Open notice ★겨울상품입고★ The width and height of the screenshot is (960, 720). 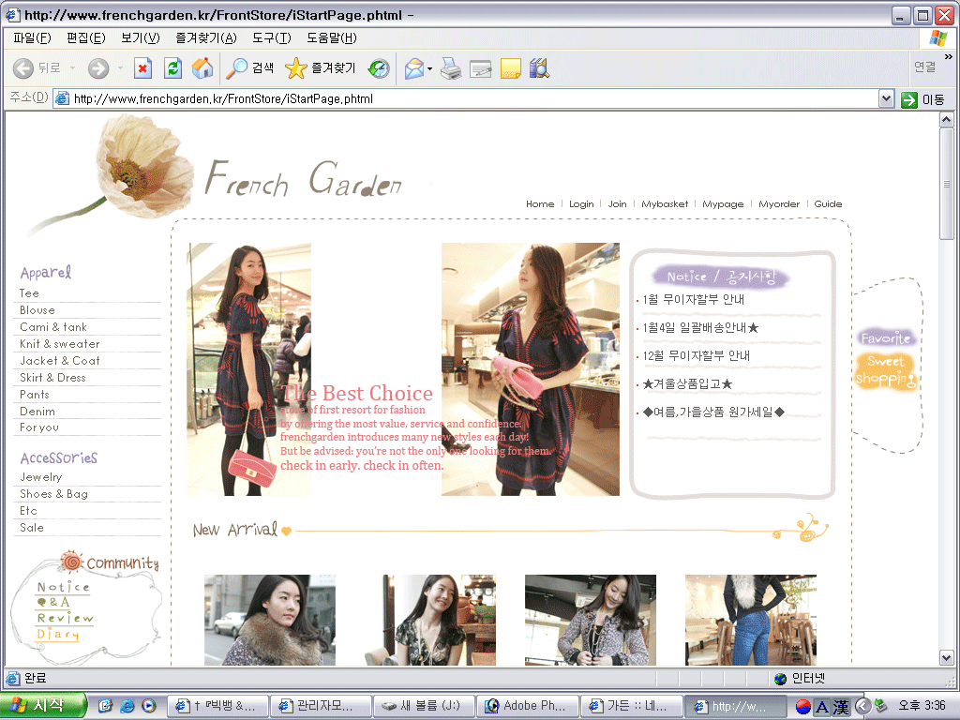[x=687, y=383]
